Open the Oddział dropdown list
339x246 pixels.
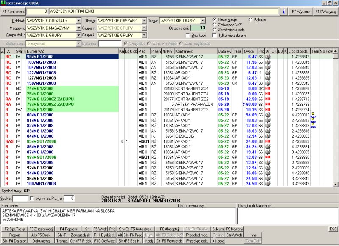(78, 20)
